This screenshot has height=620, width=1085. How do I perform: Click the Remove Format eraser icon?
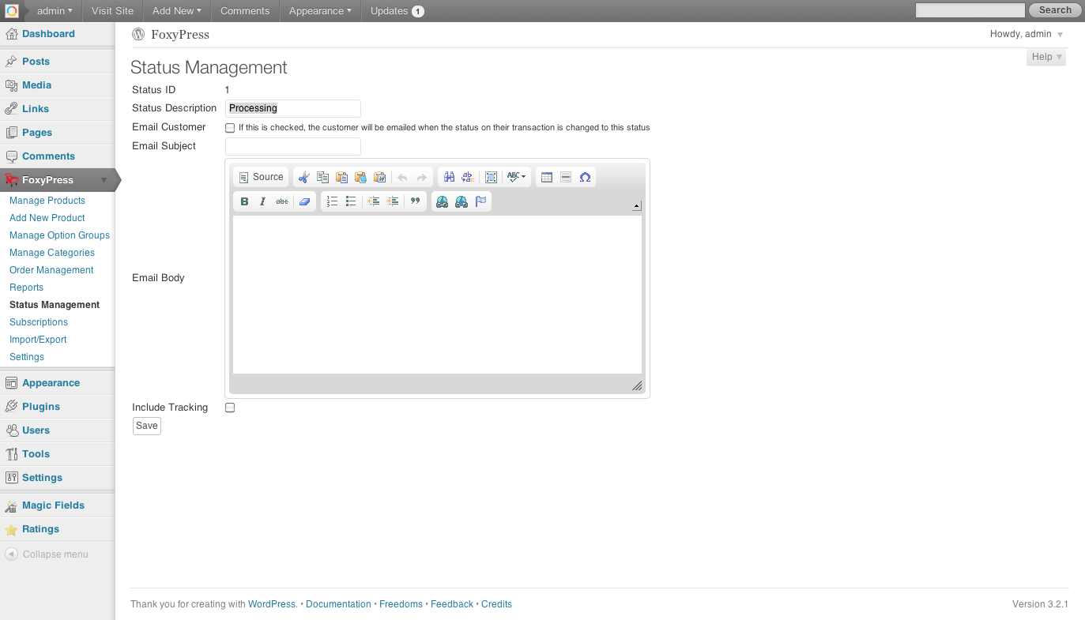pos(304,201)
